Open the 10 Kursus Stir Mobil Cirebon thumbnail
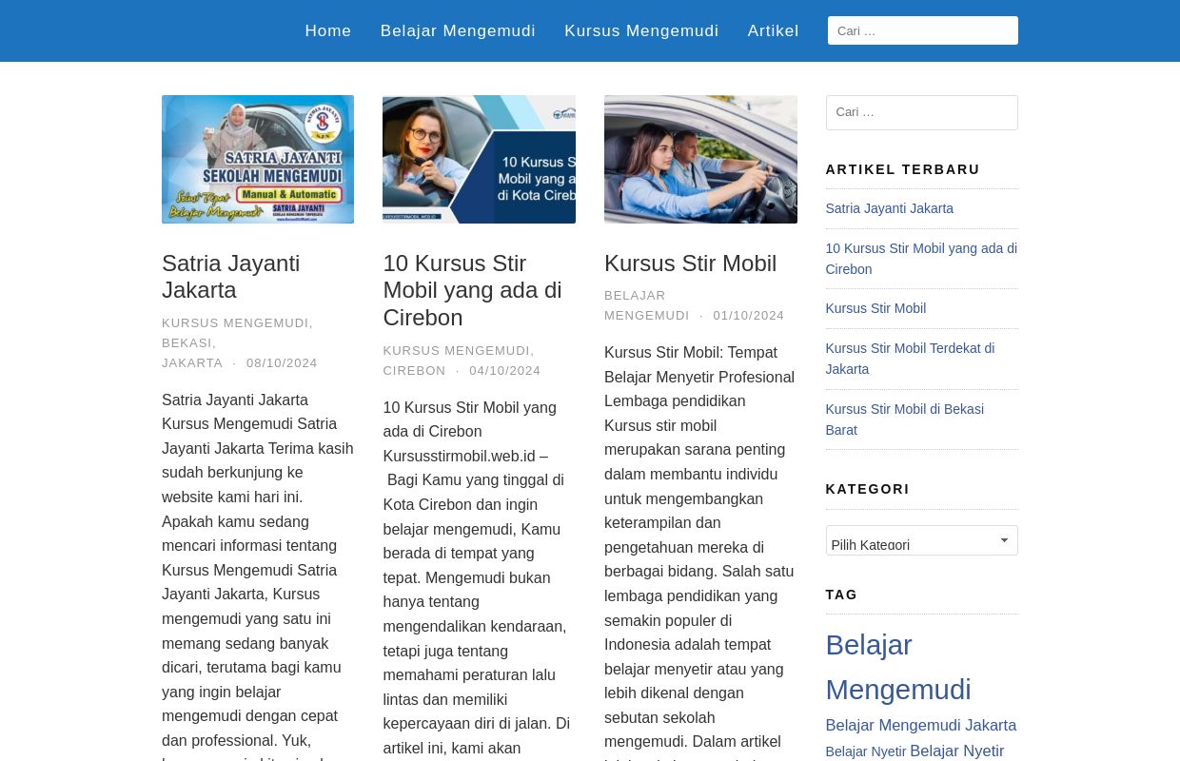This screenshot has width=1180, height=761. [479, 159]
